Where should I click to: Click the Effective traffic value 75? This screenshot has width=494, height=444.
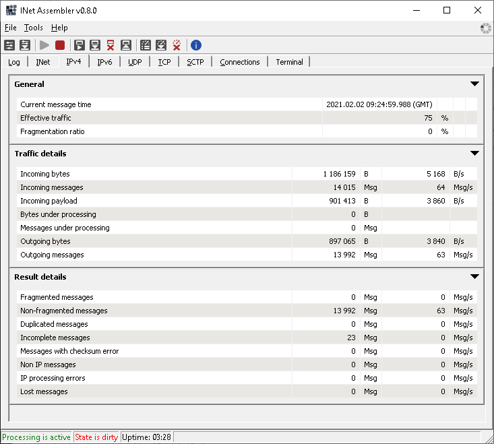(x=428, y=118)
